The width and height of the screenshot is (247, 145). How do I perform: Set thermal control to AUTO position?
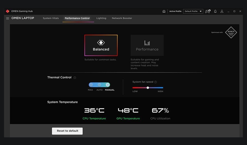[x=99, y=85]
